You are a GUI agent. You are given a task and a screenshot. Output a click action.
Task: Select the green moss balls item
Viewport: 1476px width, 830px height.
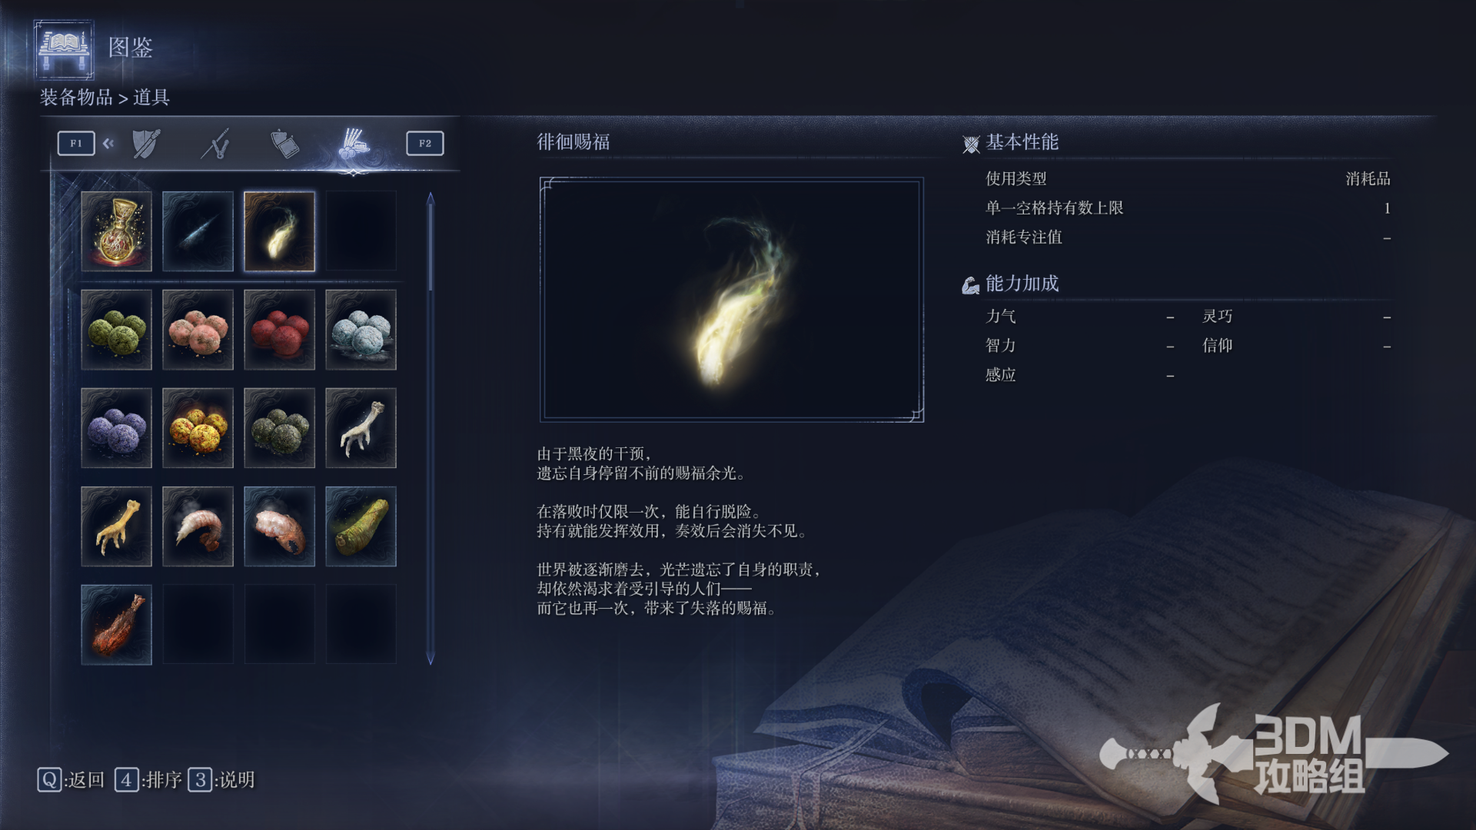116,330
